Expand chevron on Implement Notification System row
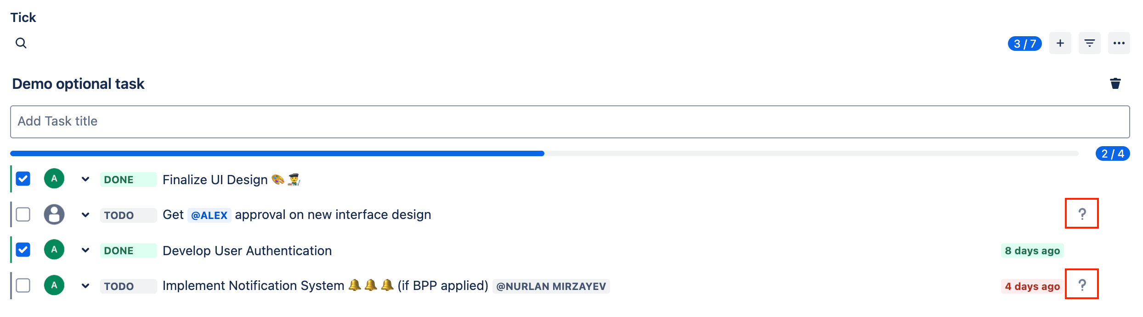 (85, 286)
